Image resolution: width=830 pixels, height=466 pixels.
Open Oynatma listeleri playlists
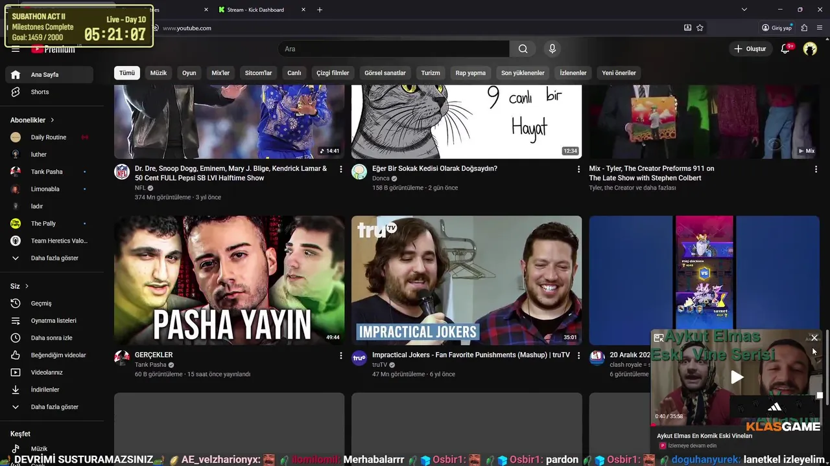coord(49,320)
